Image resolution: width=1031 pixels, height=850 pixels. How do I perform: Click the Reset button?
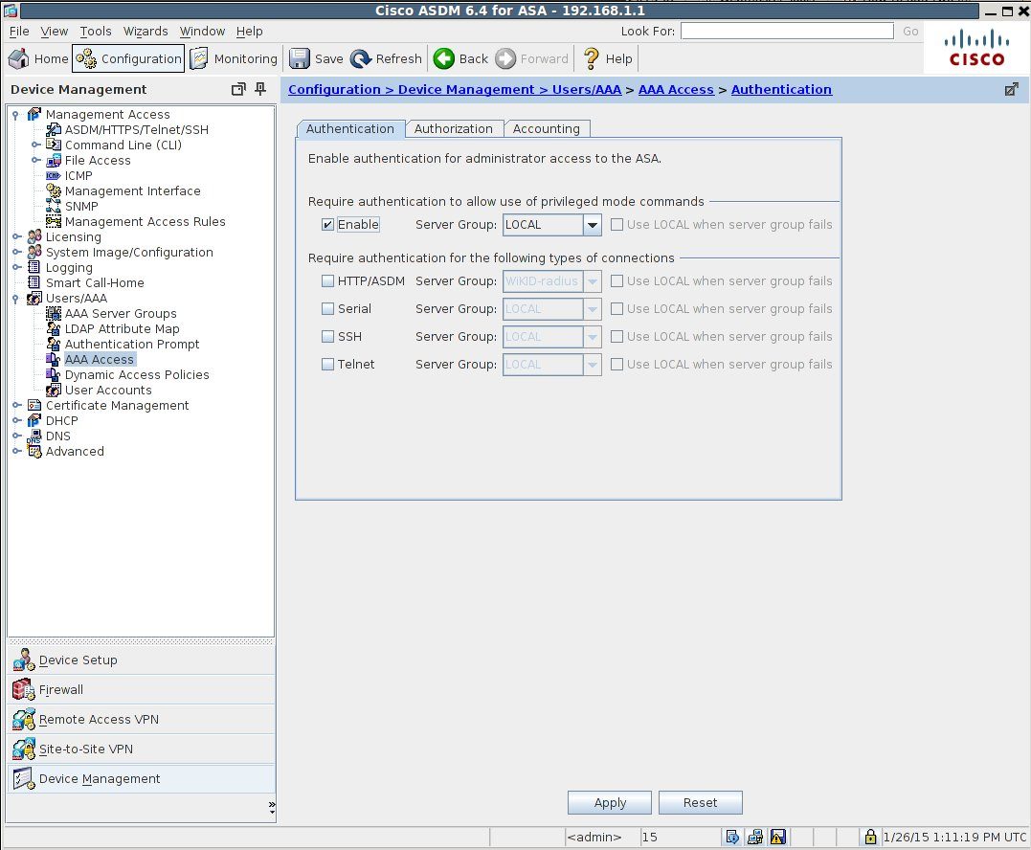[x=700, y=803]
